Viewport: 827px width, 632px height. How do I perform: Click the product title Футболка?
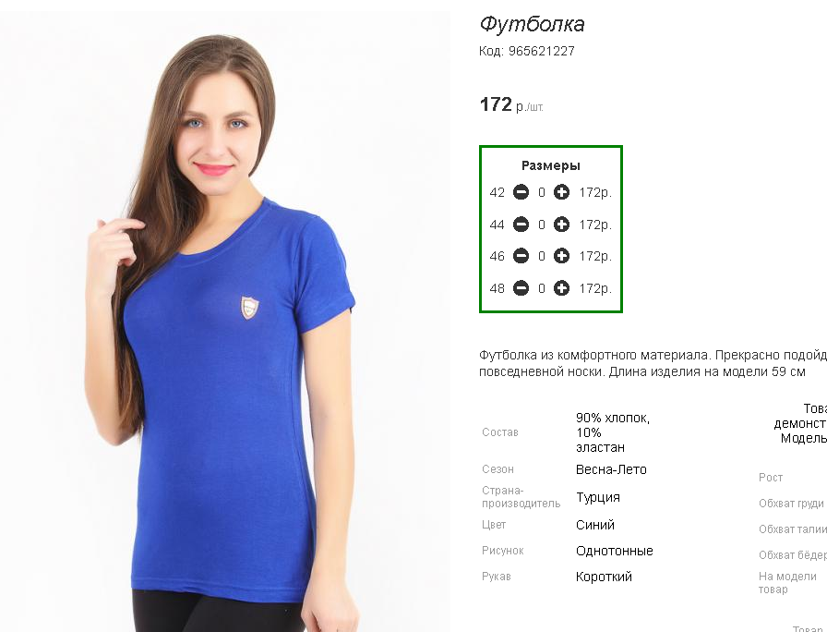[532, 24]
